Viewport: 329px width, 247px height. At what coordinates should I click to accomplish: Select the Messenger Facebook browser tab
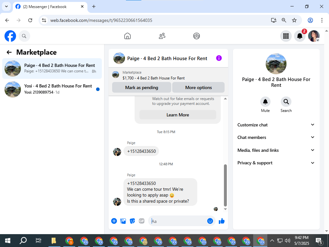coord(50,7)
